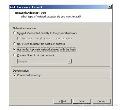Click the 'Connected directly to the physical network' label

click(52, 33)
